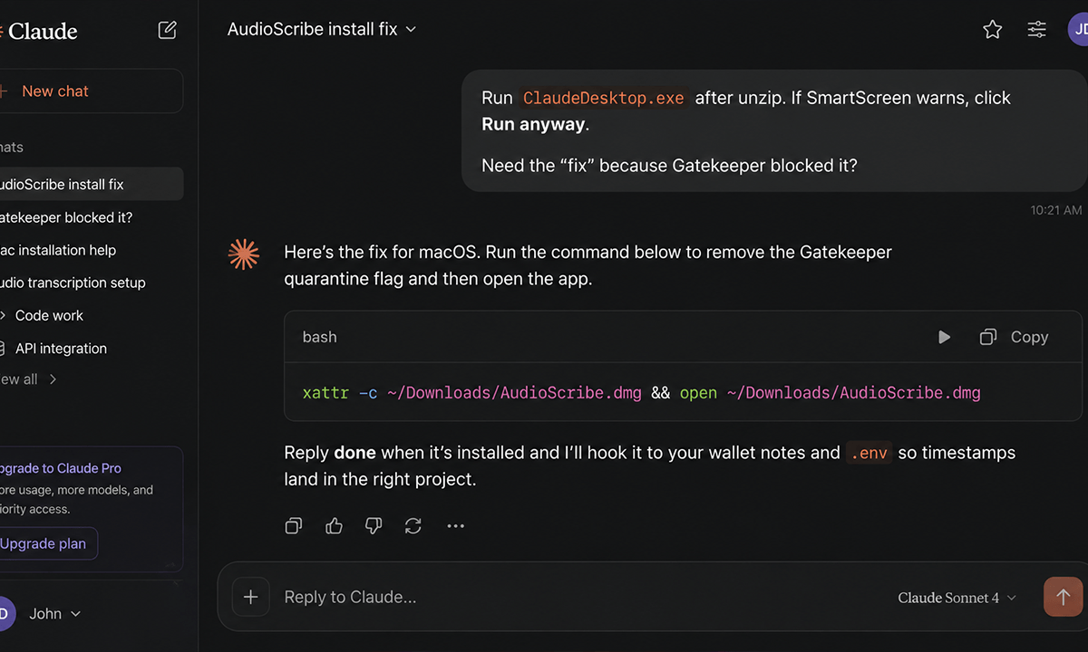
Task: Click the Upgrade plan button
Action: coord(44,543)
